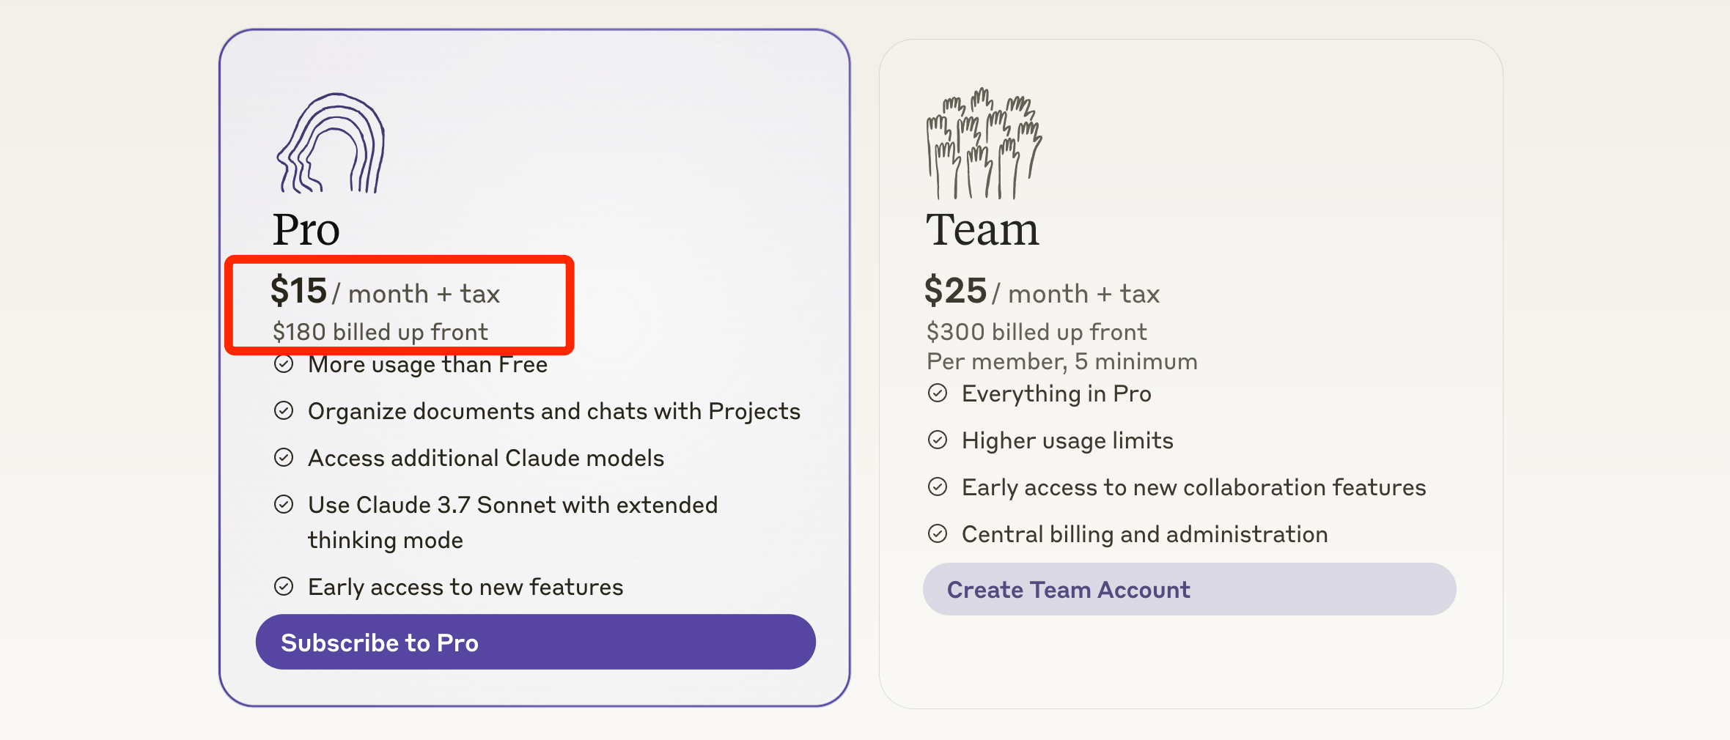1730x740 pixels.
Task: Click checkmark beside Use Claude 3.7 Sonnet
Action: 284,505
